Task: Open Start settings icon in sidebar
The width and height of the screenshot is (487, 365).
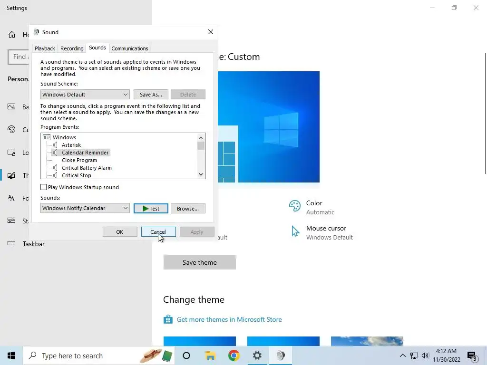Action: click(x=11, y=221)
